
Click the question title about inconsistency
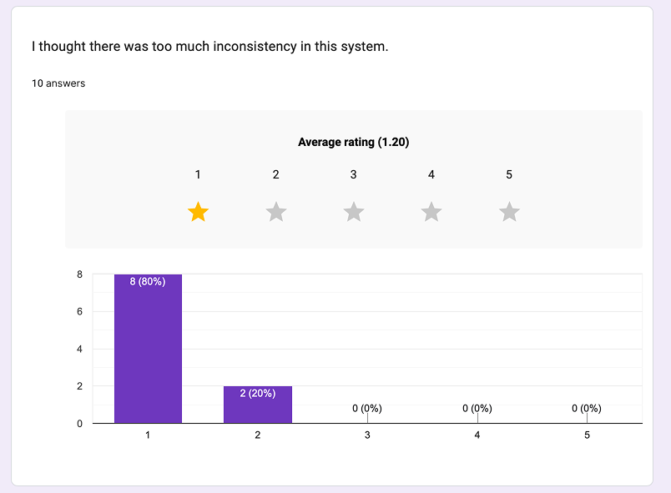pos(210,47)
